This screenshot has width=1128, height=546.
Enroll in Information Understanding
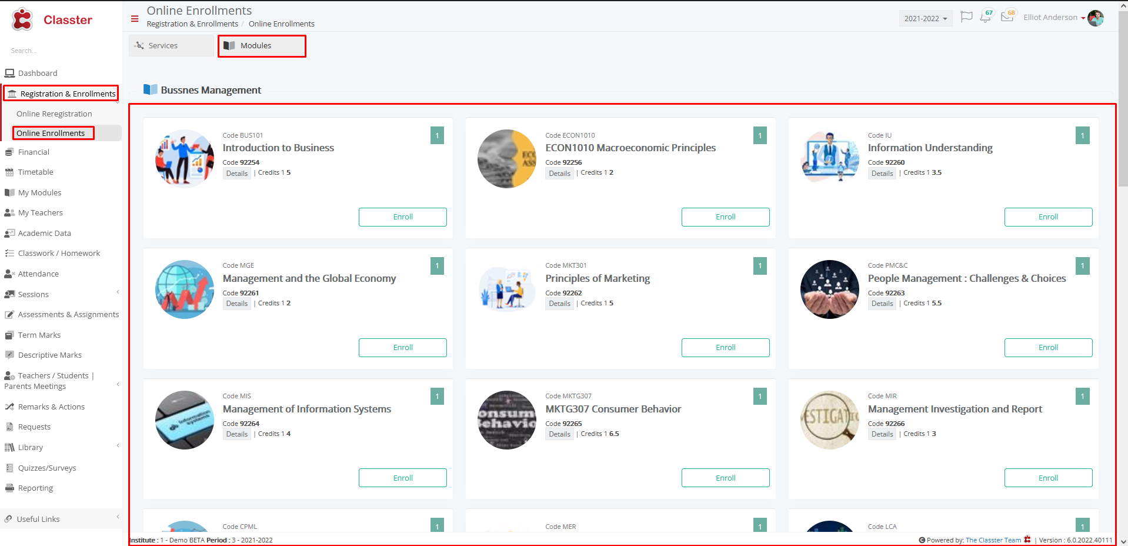[1048, 217]
